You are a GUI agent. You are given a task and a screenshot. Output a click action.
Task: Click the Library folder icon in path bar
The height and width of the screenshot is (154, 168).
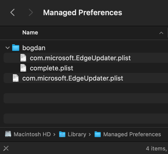62,134
